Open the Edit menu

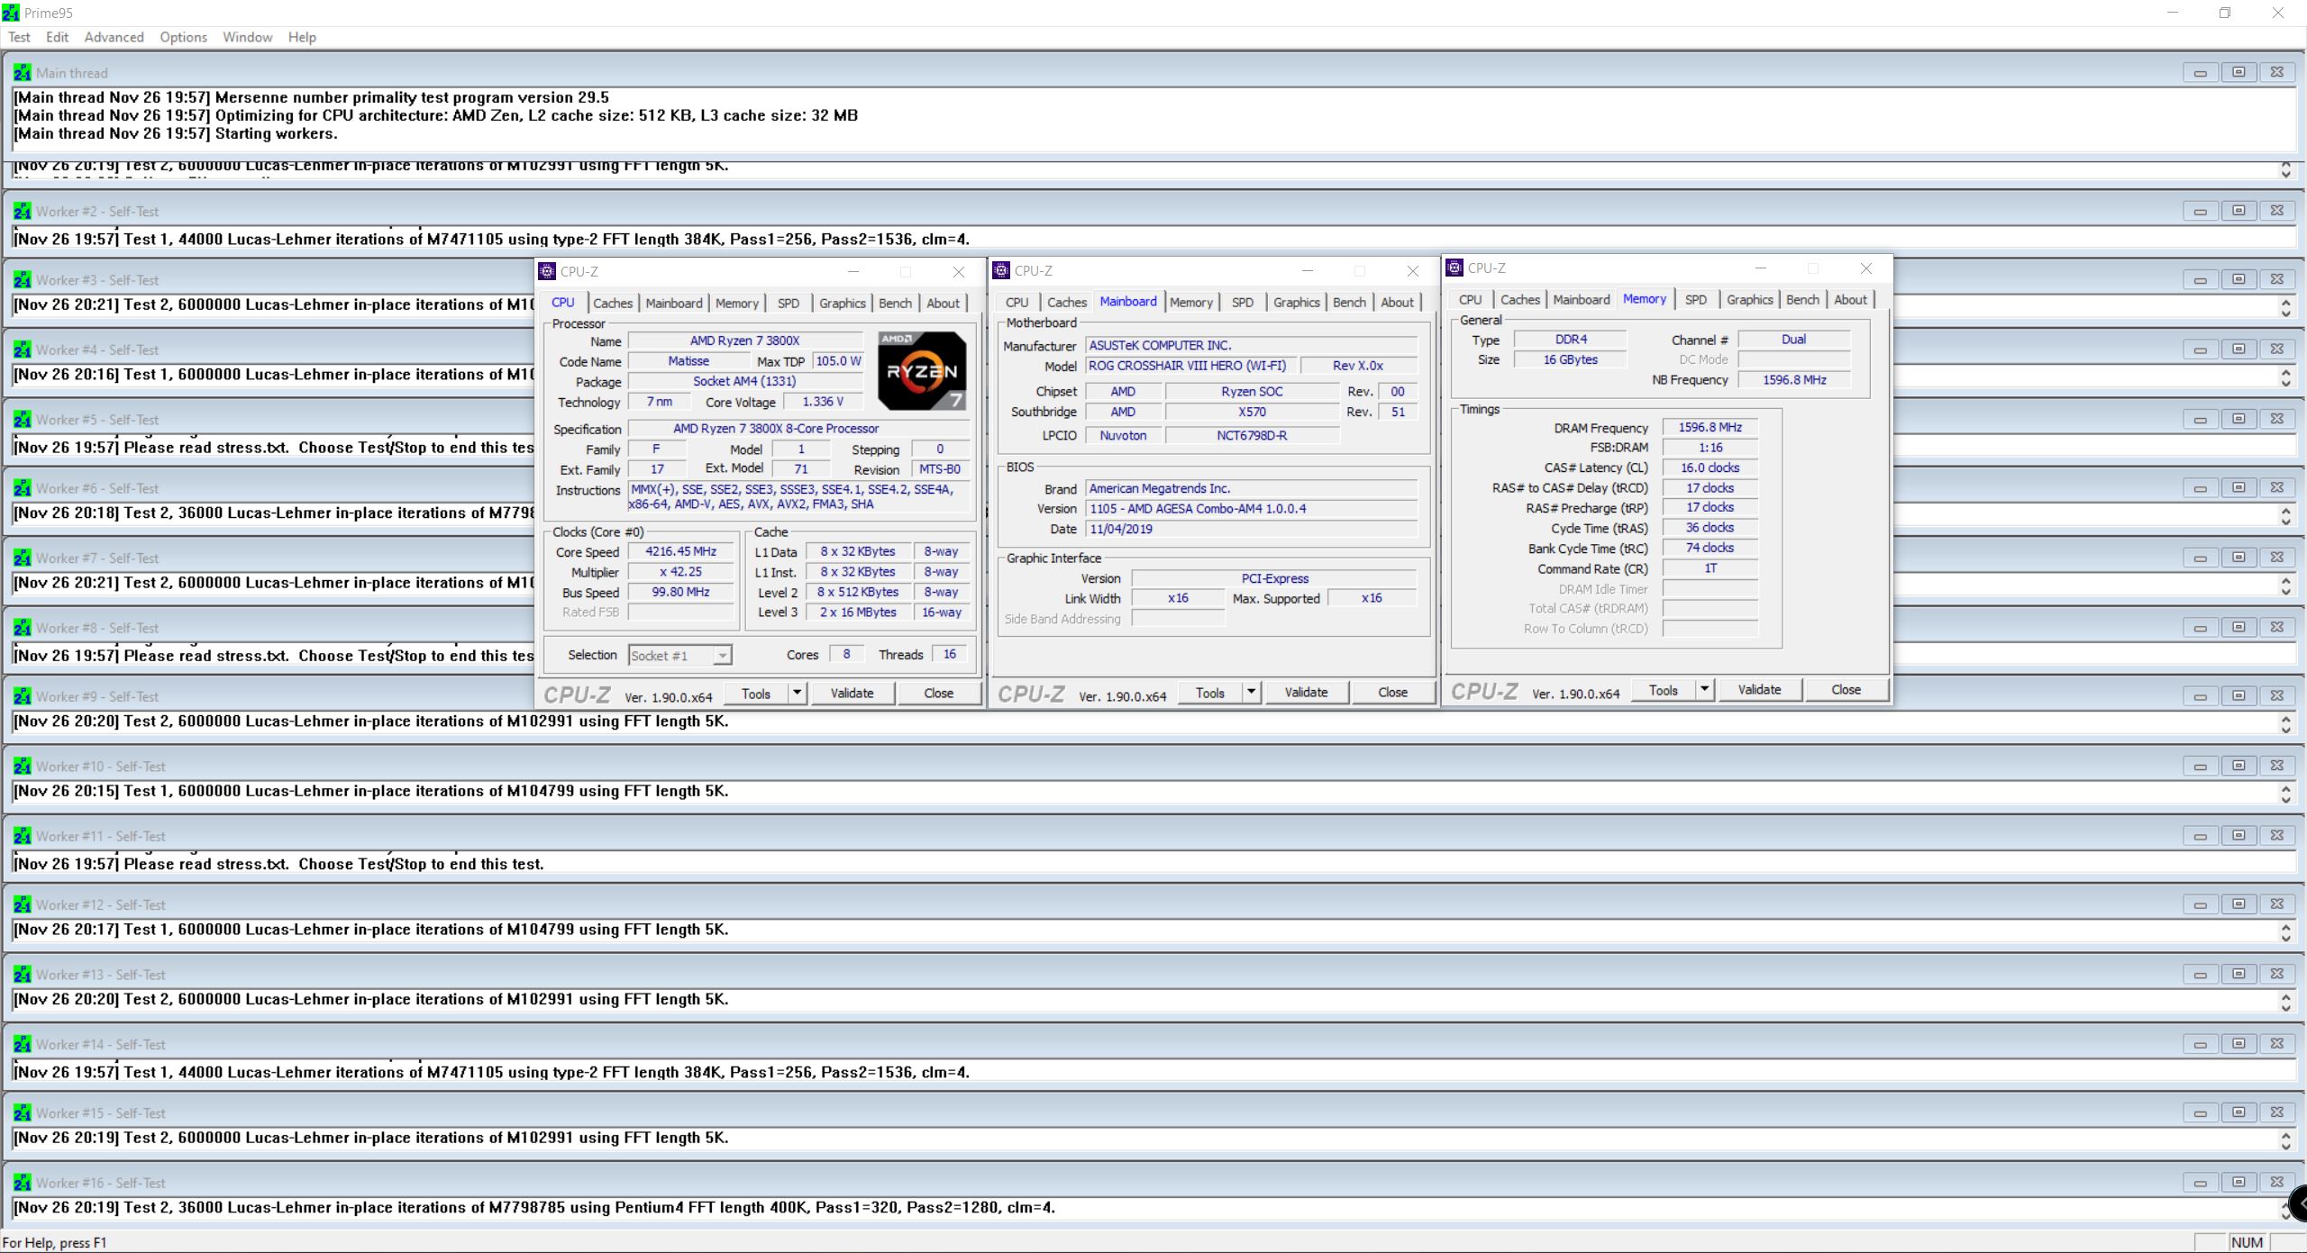point(57,37)
